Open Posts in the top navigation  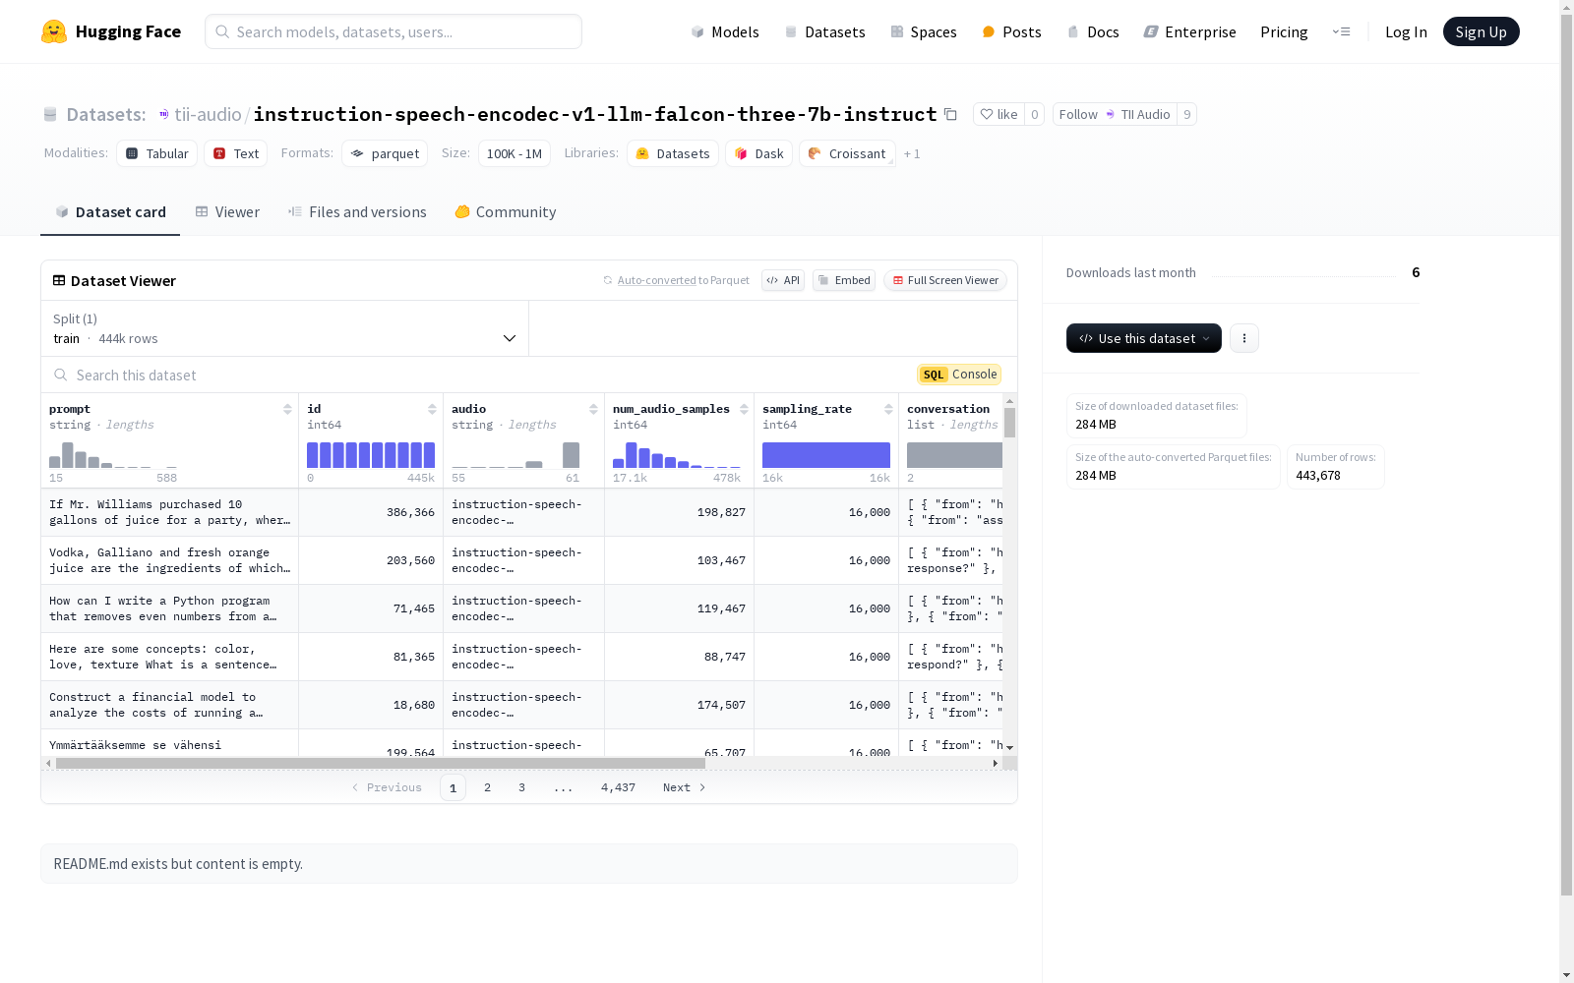pyautogui.click(x=1012, y=31)
